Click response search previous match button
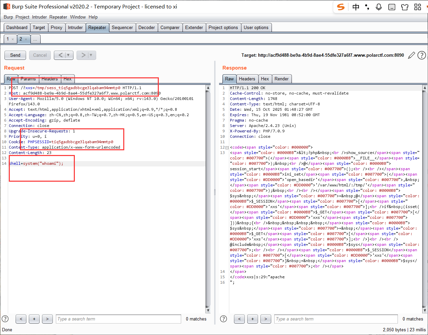Viewport: 428px width, 335px height. (239, 319)
